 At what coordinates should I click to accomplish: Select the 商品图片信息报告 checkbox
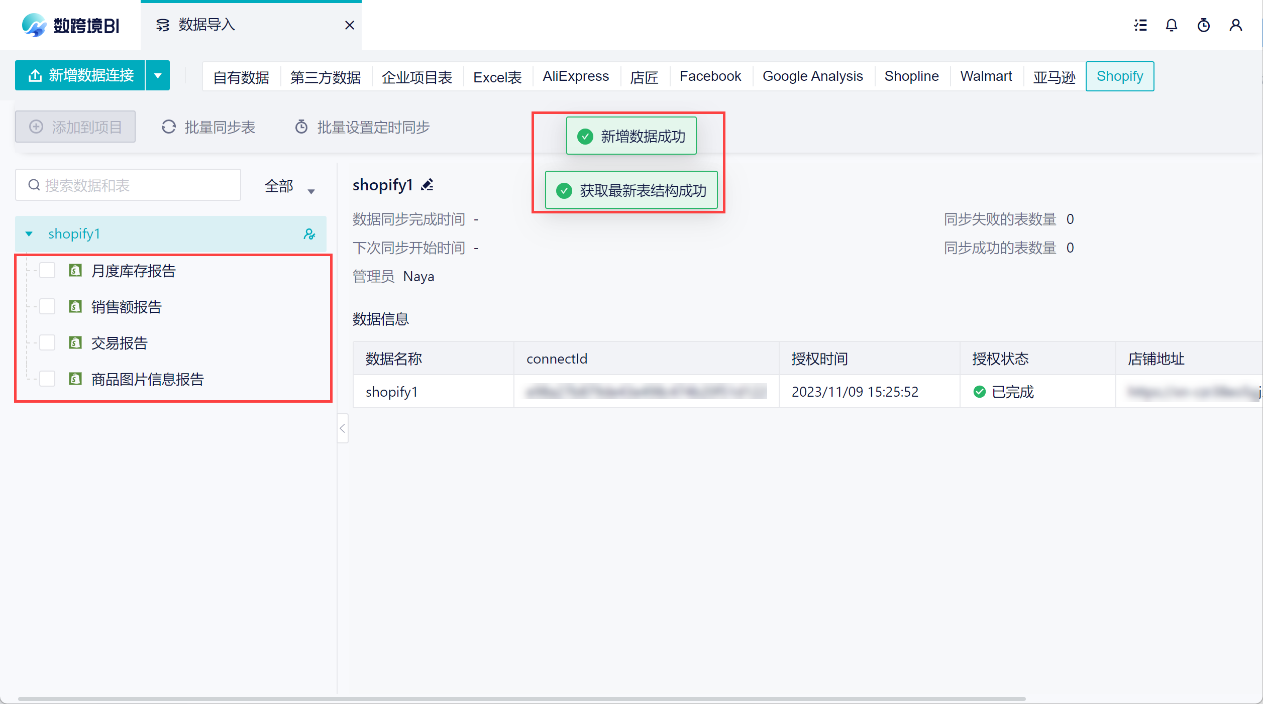pyautogui.click(x=47, y=379)
